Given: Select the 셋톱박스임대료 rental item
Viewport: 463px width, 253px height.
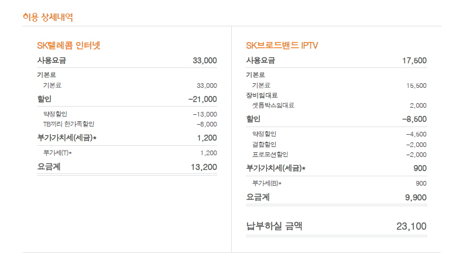Looking at the screenshot, I should pos(273,105).
